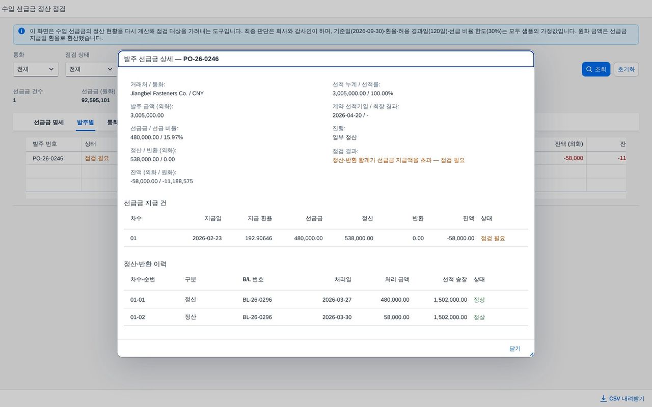Click the 점검 결과 warning message text

(399, 160)
